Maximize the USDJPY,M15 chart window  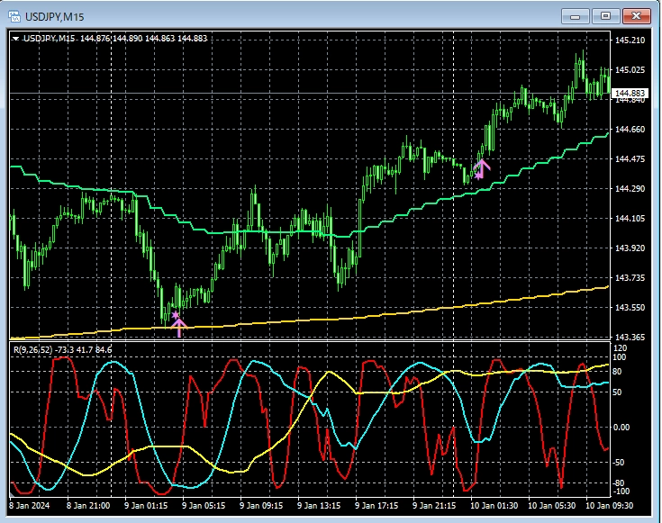click(605, 15)
